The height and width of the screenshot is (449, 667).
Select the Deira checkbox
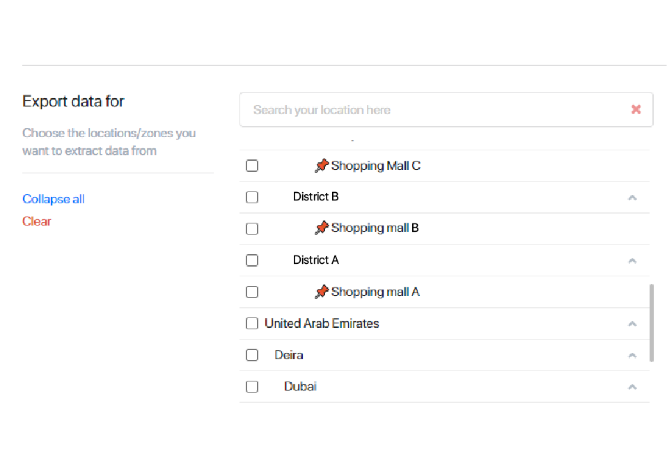click(252, 355)
